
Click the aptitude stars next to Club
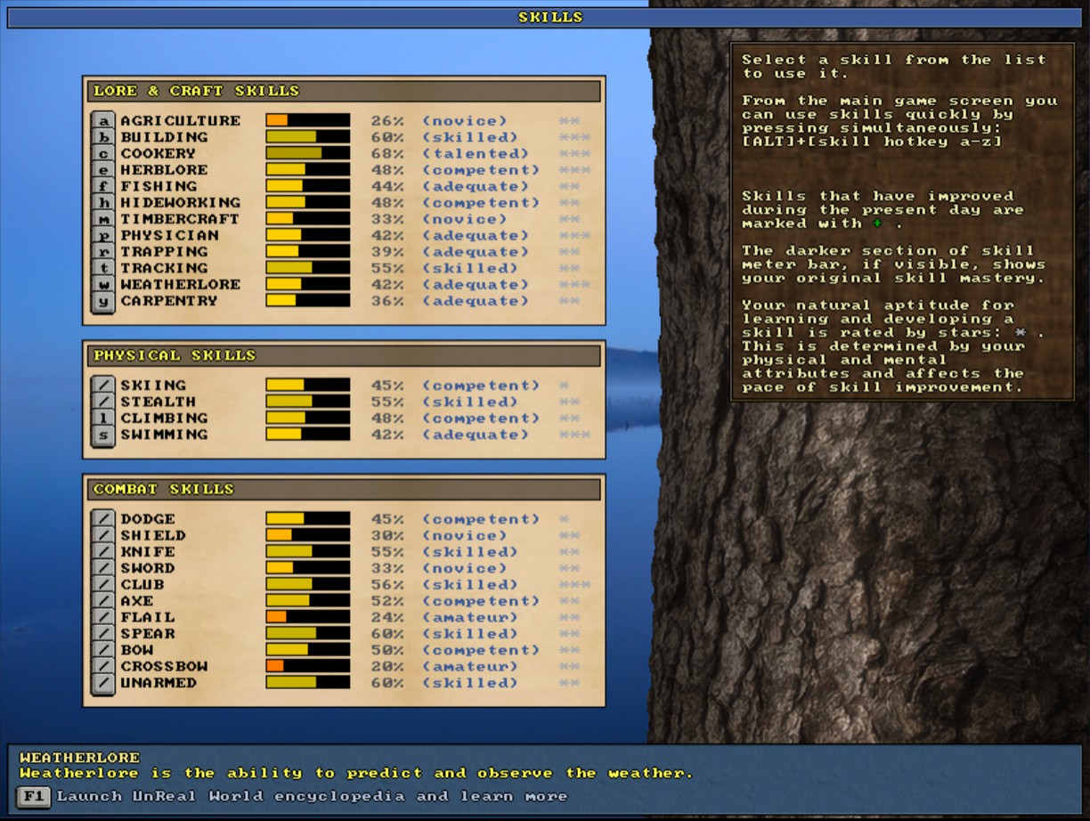575,585
